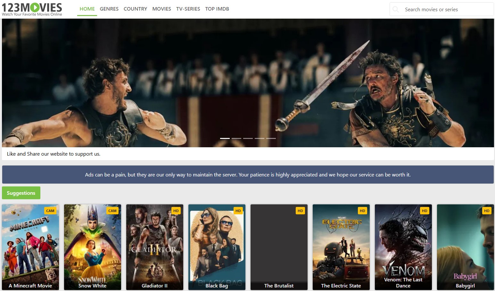Click 'The Brutalist' title text
This screenshot has width=495, height=291.
[x=279, y=286]
